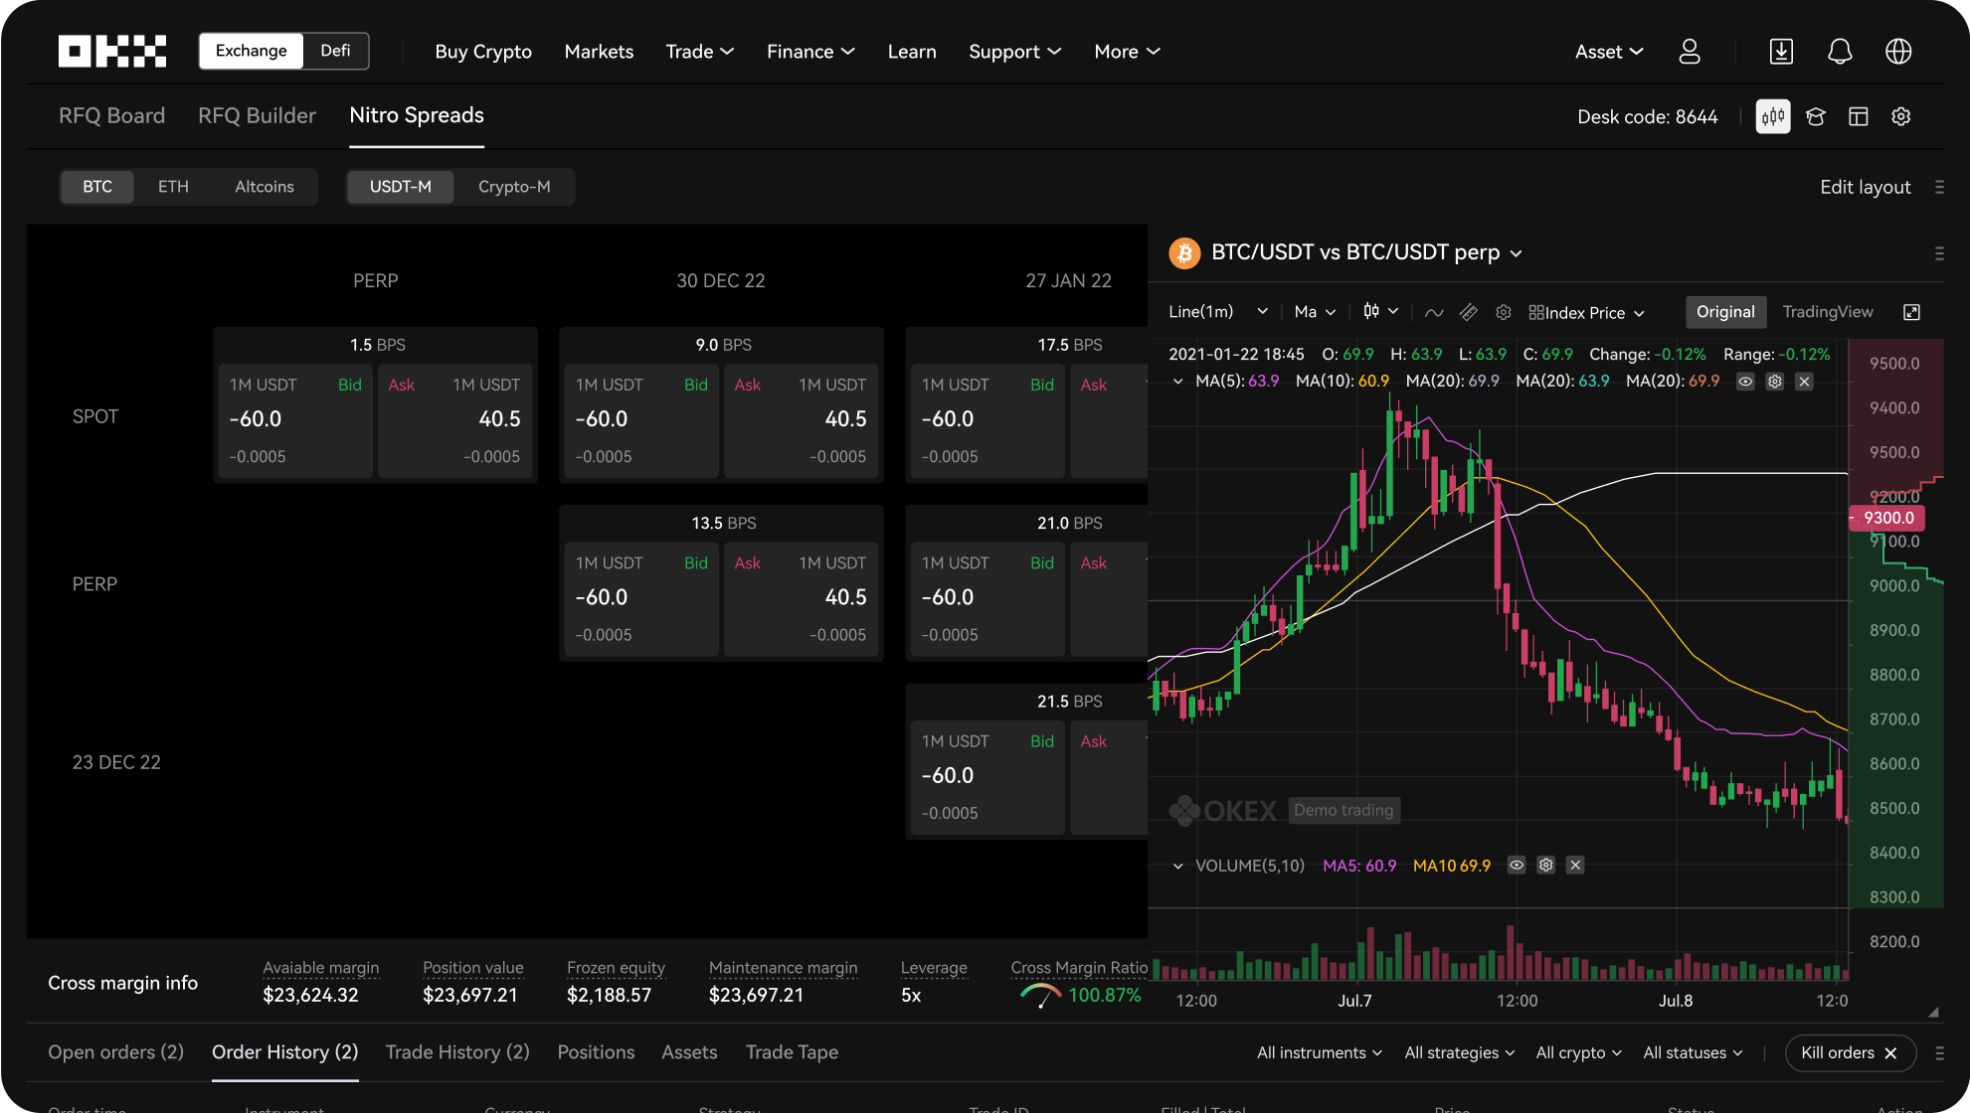Click the drawing tools icon on chart toolbar
The image size is (1970, 1113).
tap(1467, 312)
